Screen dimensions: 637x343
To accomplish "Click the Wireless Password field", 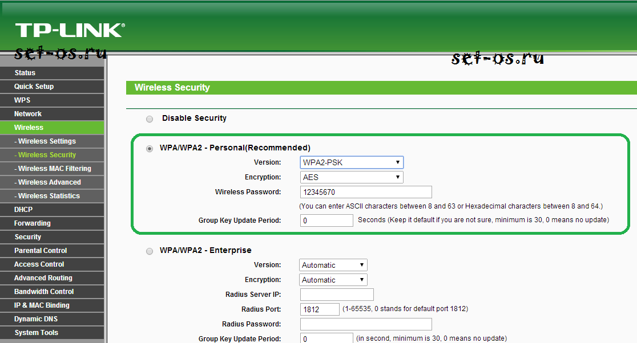I will tap(366, 192).
